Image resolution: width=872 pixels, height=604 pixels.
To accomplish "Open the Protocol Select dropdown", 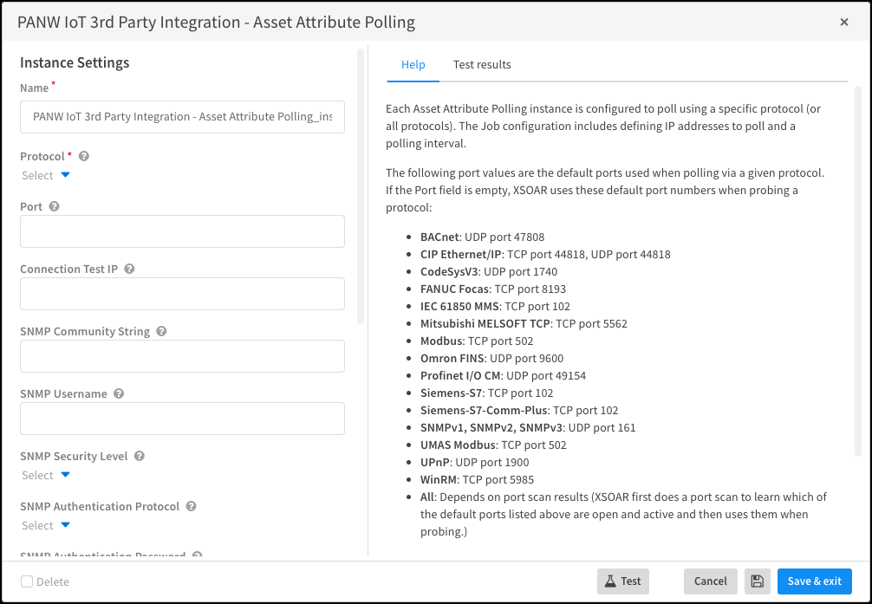I will point(46,176).
